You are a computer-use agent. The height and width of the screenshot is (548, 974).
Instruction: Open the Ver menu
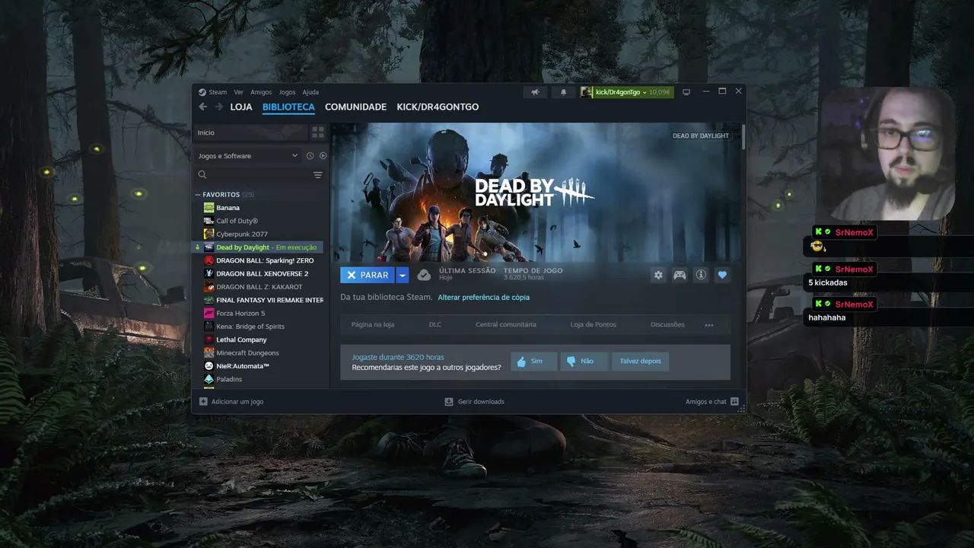(239, 92)
